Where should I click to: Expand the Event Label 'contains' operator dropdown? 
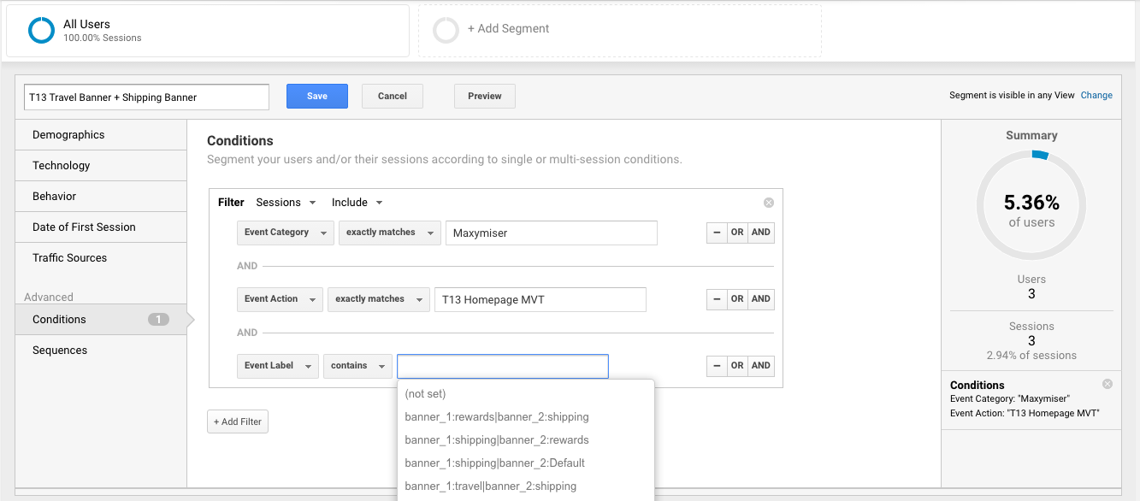357,366
